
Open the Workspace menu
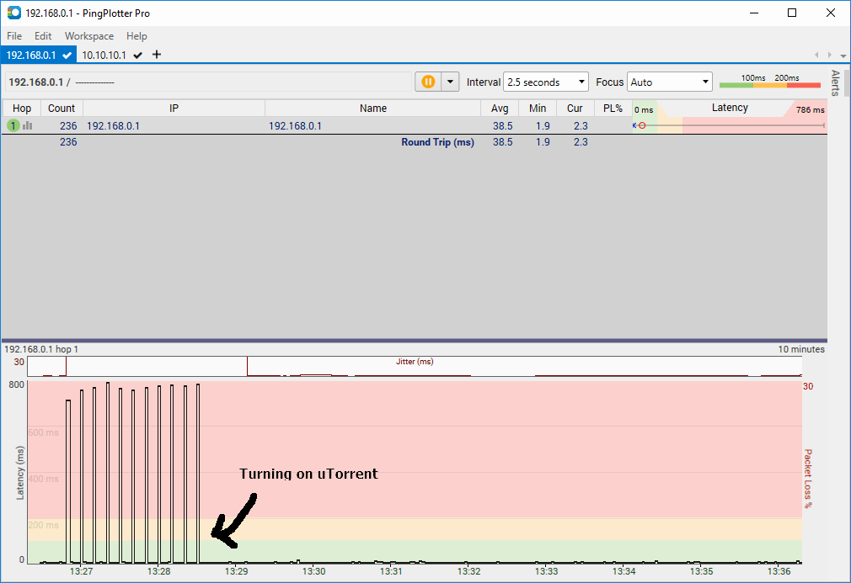pos(88,35)
